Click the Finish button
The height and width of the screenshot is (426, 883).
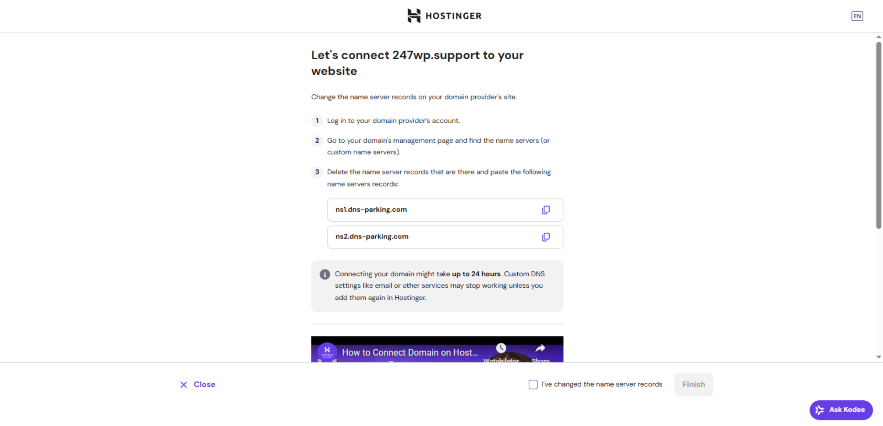point(693,384)
